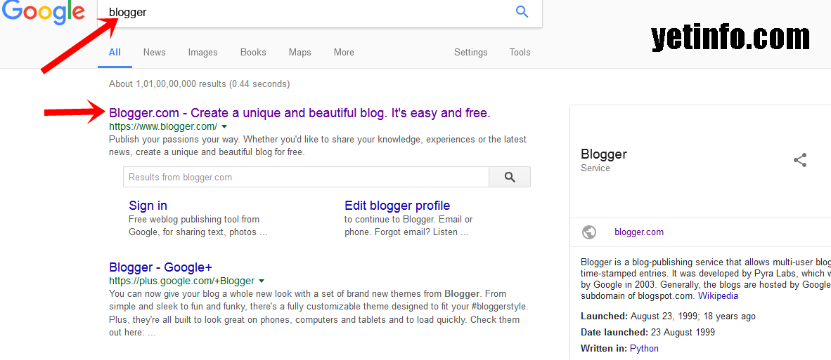
Task: Click the Results from blogger.com search field
Action: click(x=306, y=178)
